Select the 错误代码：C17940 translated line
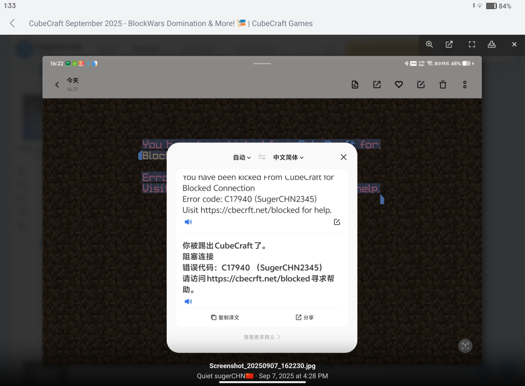 point(253,268)
